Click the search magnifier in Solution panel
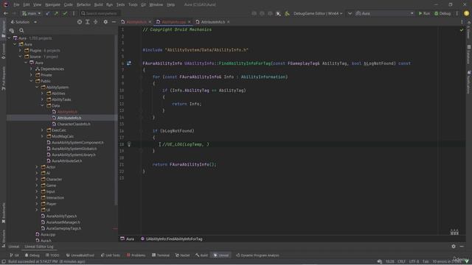 (21, 30)
